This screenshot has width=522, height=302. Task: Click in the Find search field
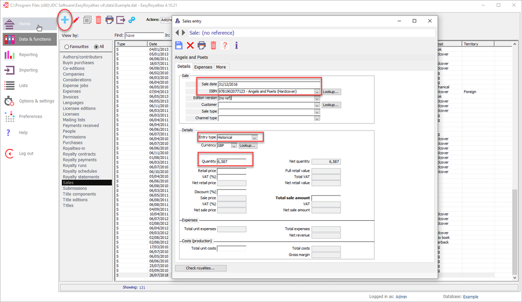[144, 36]
